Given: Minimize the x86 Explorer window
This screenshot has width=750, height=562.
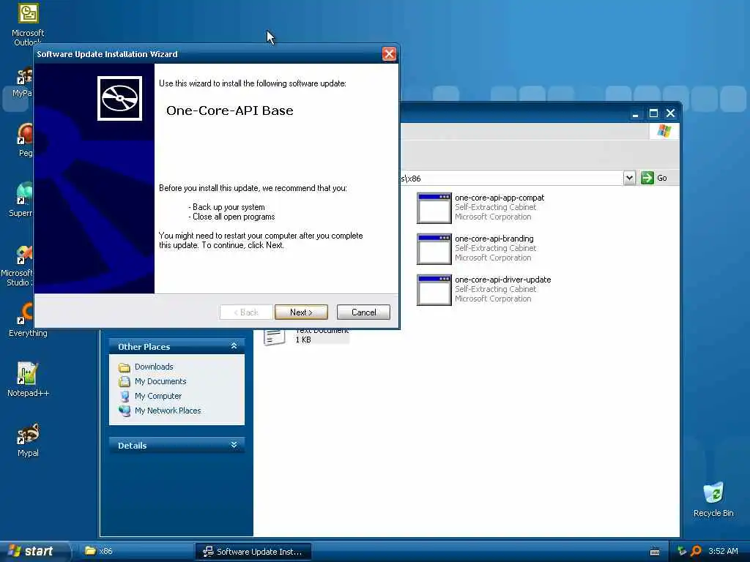Looking at the screenshot, I should [635, 113].
